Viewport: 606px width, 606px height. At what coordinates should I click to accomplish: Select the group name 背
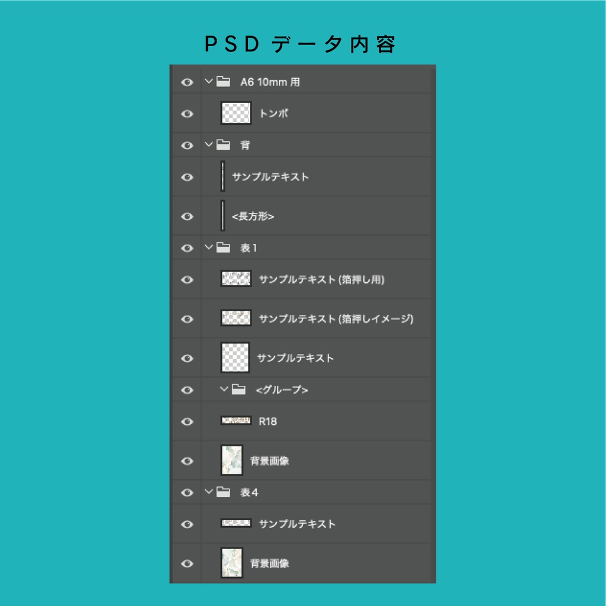point(245,146)
